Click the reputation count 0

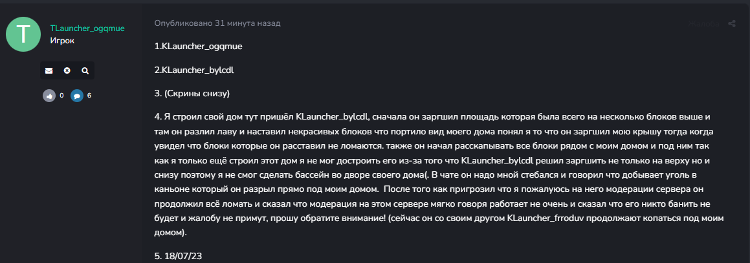coord(61,96)
